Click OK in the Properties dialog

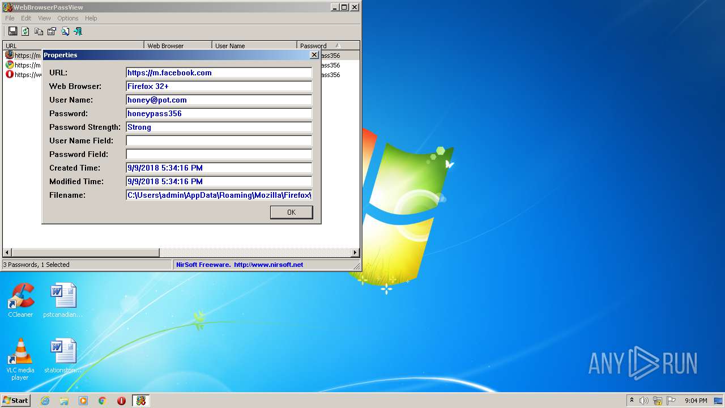tap(291, 212)
